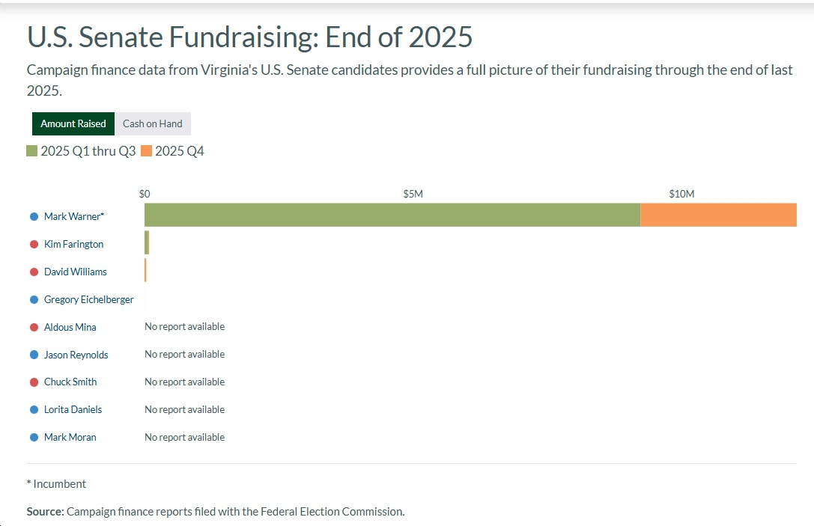Open Gregory Eichelberger's candidate name link
Image resolution: width=814 pixels, height=526 pixels.
(88, 300)
